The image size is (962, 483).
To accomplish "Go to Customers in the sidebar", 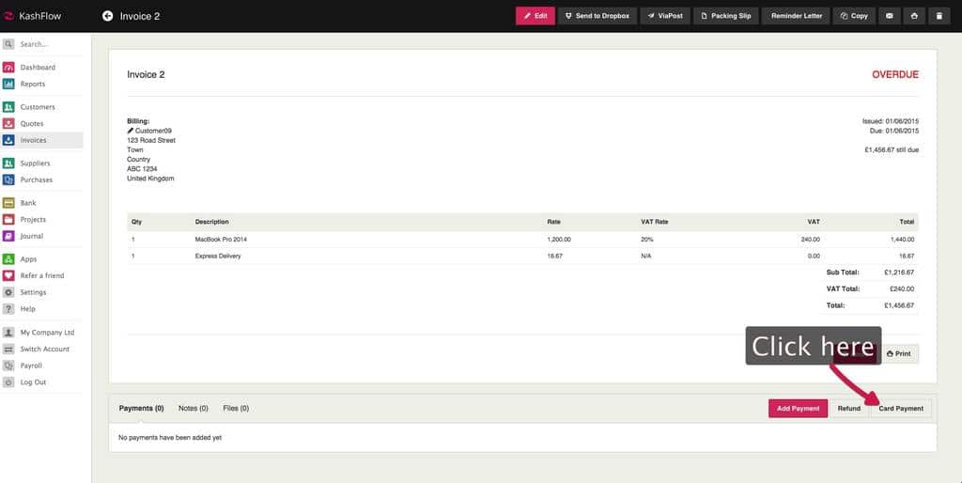I will coord(38,107).
